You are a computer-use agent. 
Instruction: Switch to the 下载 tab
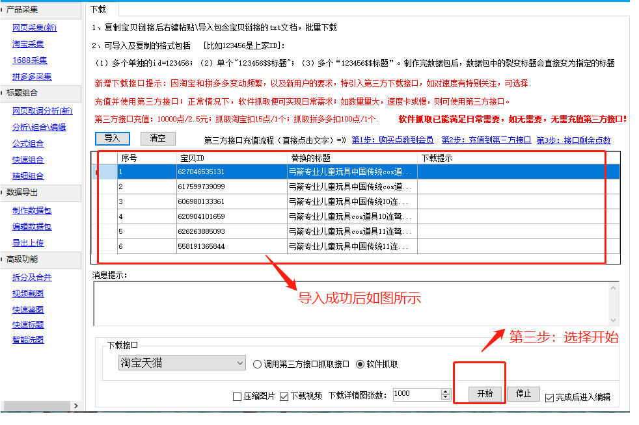pos(102,9)
